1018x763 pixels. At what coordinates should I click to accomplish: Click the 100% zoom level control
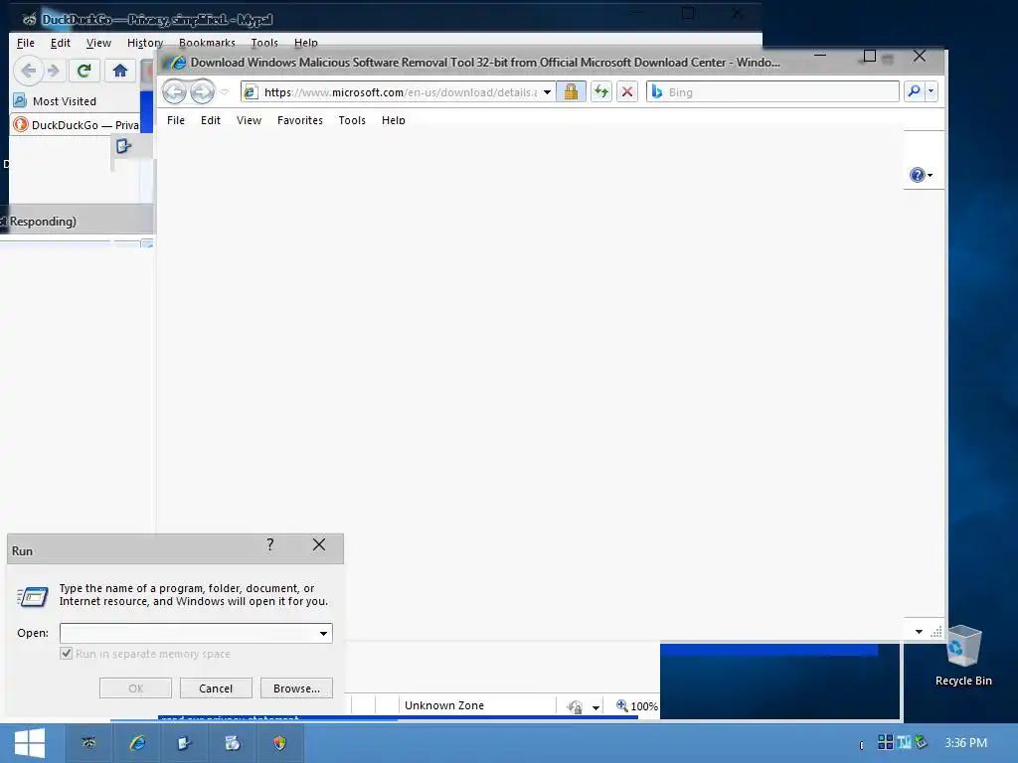(637, 706)
